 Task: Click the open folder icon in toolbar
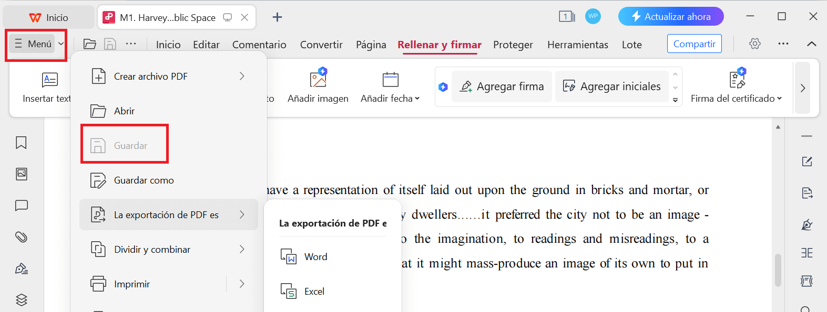pyautogui.click(x=90, y=44)
